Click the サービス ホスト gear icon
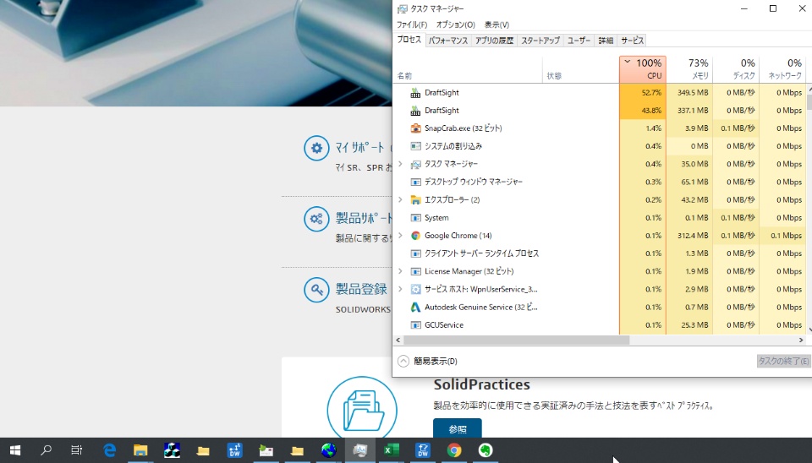The image size is (812, 463). click(x=415, y=289)
